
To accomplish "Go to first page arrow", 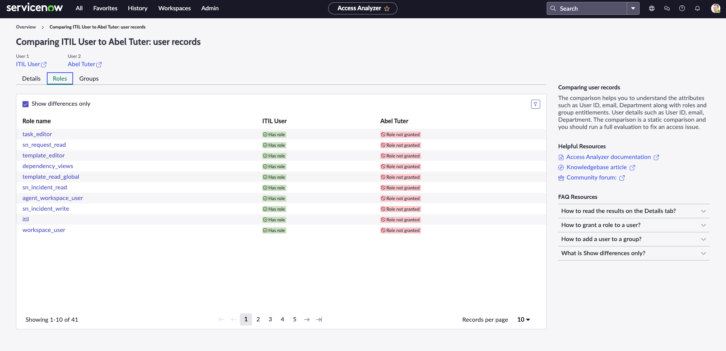I will (222, 319).
